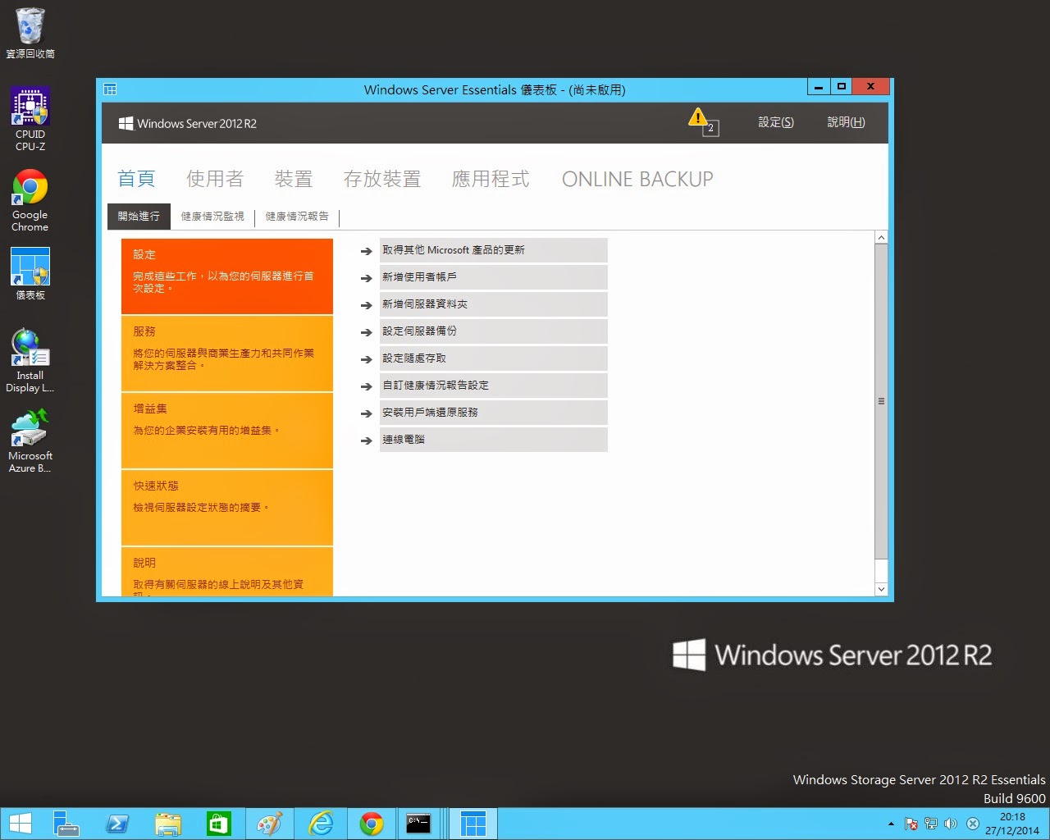This screenshot has height=840, width=1050.
Task: Switch to the 首頁 tab
Action: (x=136, y=179)
